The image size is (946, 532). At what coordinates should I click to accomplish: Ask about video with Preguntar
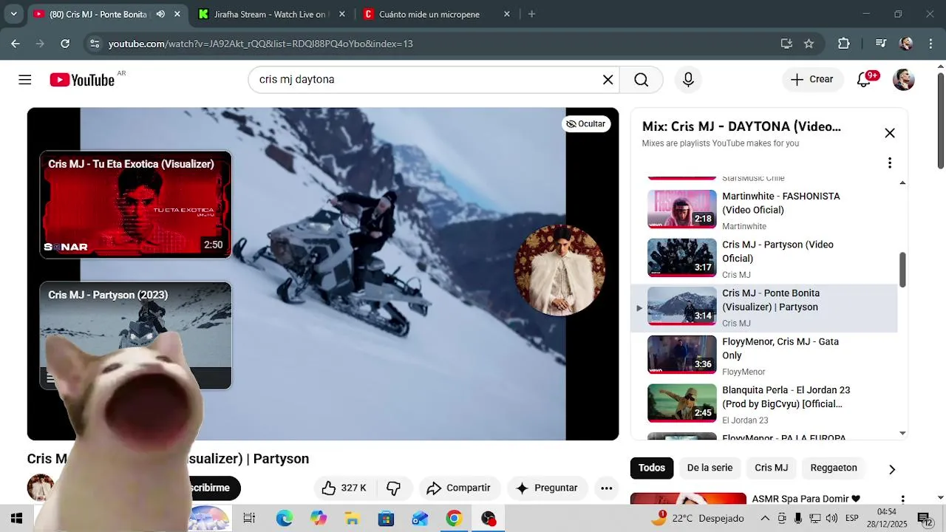click(x=547, y=488)
